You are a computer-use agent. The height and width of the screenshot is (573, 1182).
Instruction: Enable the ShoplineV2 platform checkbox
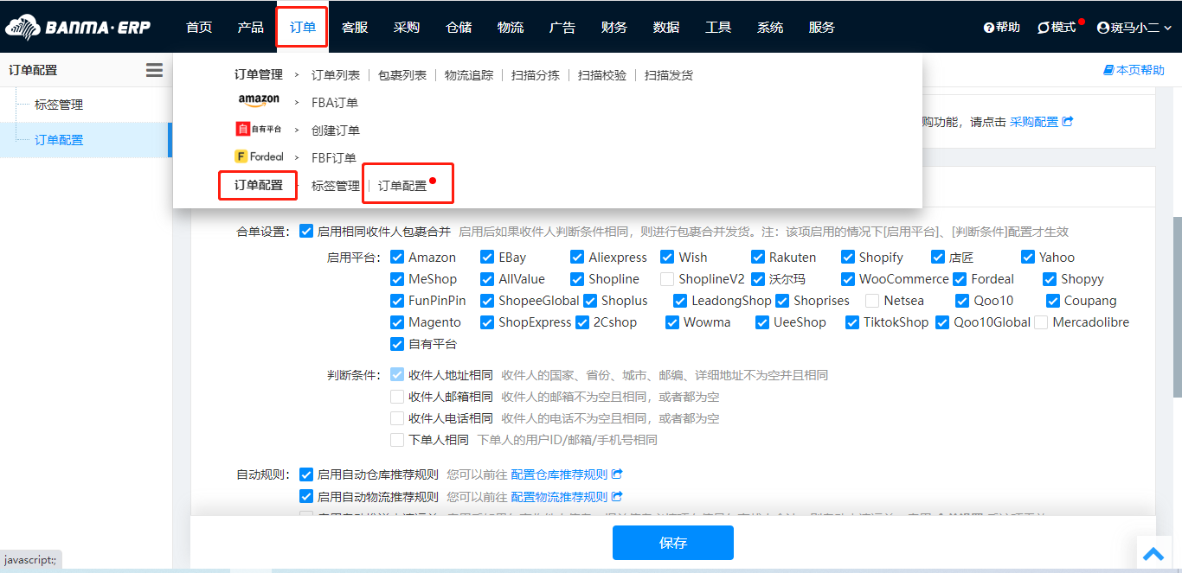click(x=667, y=279)
